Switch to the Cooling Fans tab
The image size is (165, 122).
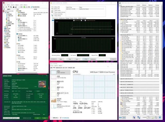[x=62, y=18]
